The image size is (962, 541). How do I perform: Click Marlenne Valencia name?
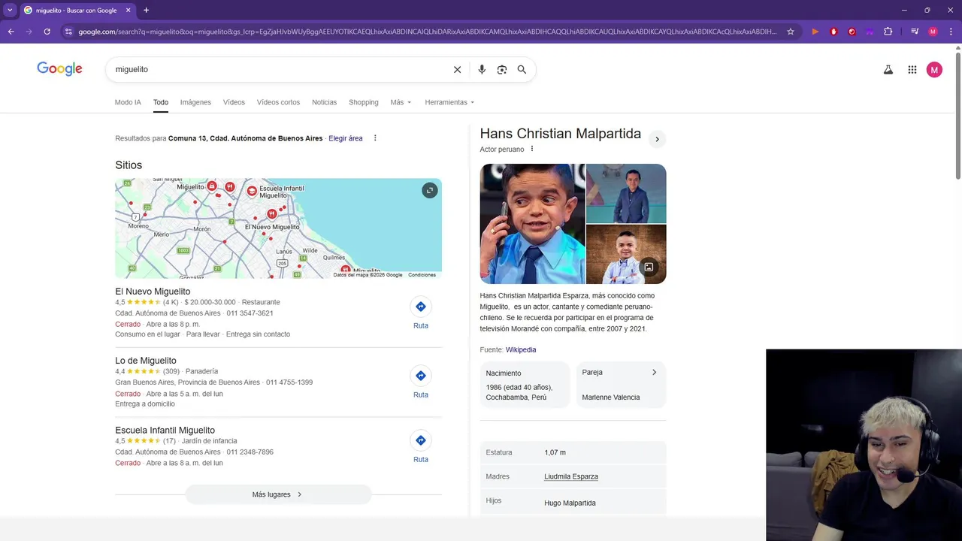[611, 397]
